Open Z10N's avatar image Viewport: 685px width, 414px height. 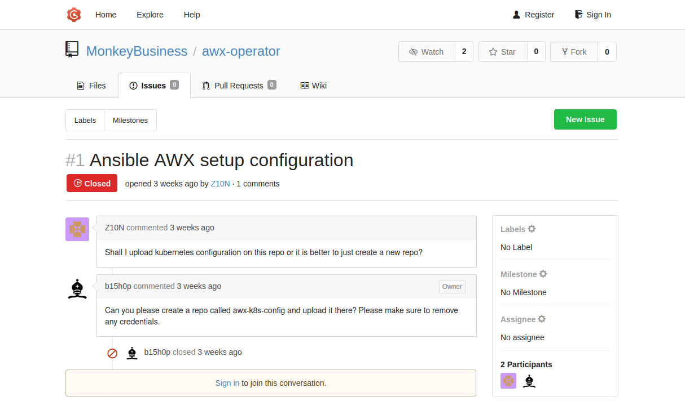[x=77, y=229]
